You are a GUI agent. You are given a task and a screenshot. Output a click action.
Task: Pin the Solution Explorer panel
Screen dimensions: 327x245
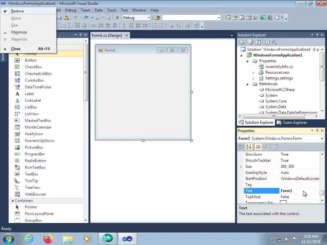click(x=317, y=35)
